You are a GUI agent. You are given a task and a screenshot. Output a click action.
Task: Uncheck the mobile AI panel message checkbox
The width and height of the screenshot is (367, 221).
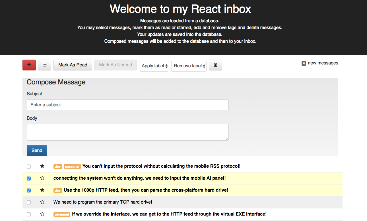28,178
